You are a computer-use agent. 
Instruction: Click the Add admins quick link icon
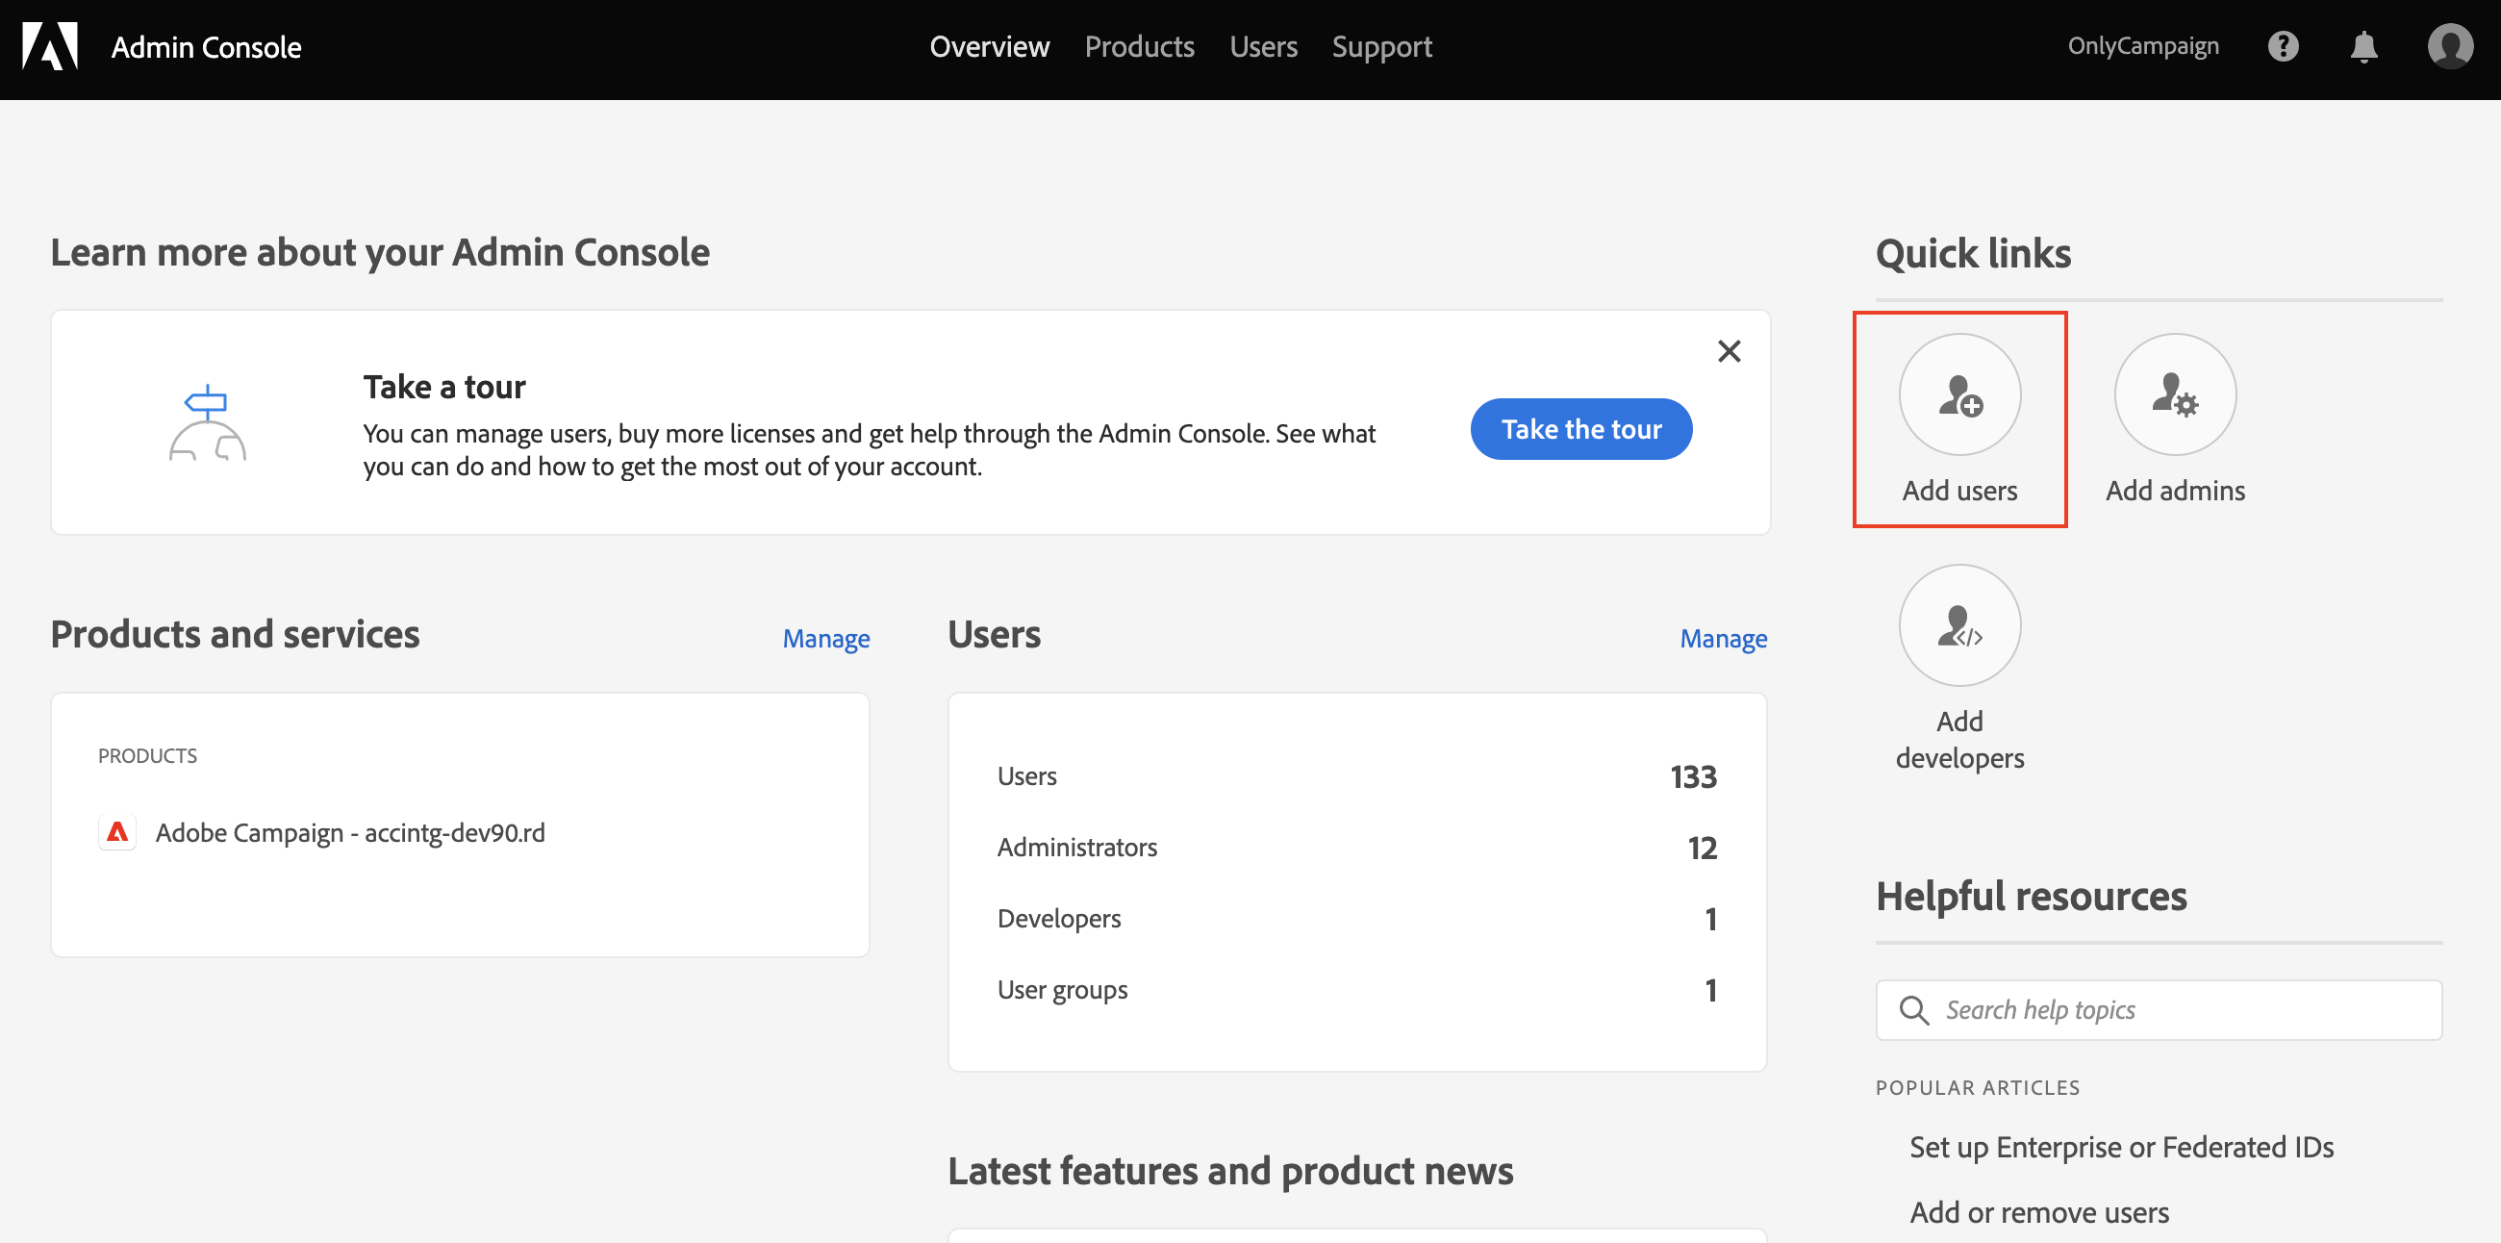[x=2175, y=394]
